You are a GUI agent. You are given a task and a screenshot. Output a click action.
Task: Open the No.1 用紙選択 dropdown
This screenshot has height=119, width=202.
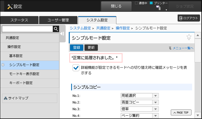(140, 96)
